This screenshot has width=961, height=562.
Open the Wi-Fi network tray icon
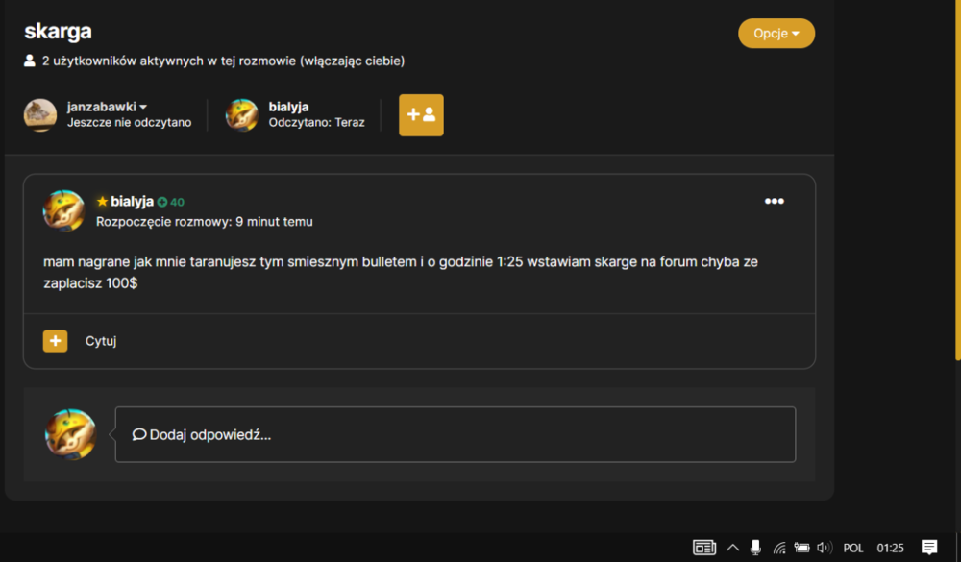[x=779, y=548]
